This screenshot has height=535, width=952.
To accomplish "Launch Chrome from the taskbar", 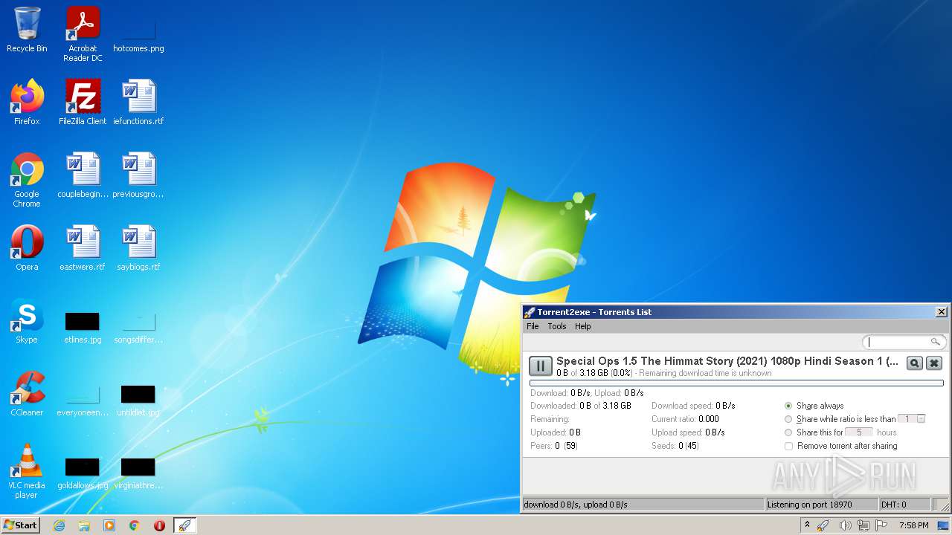I will tap(135, 525).
